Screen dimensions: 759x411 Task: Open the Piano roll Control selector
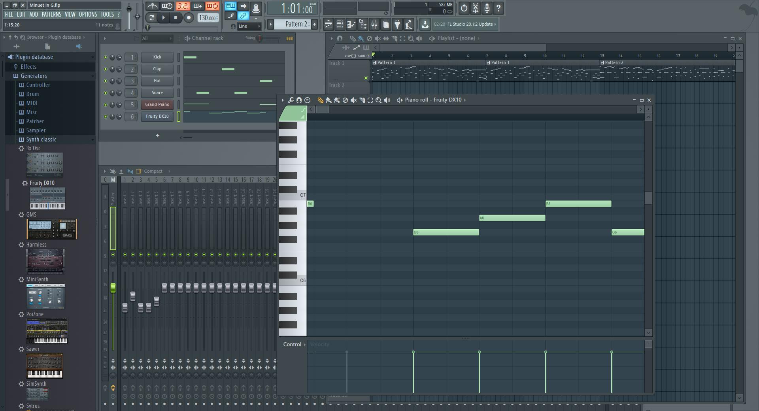[x=294, y=345]
